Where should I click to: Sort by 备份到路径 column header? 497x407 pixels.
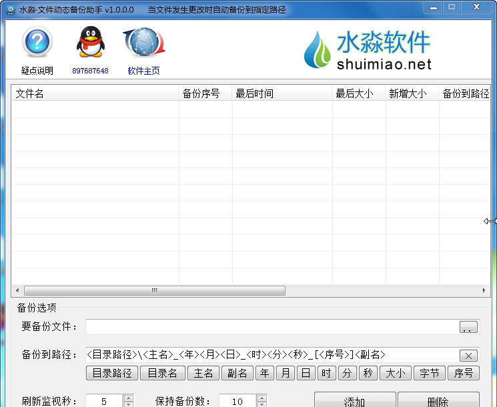[x=465, y=93]
